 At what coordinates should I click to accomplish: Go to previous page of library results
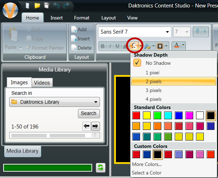click(86, 126)
